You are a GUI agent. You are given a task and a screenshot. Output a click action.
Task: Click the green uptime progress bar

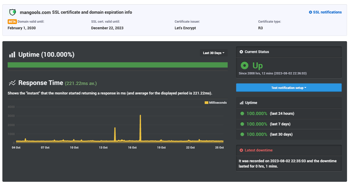[118, 65]
